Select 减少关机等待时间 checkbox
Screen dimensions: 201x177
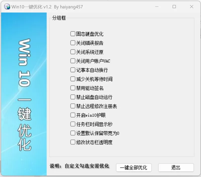coord(73,79)
